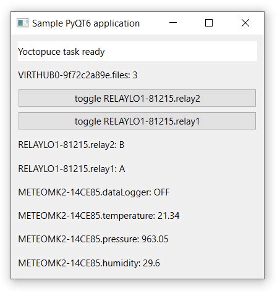The height and width of the screenshot is (291, 280).
Task: Maximize the Sample PyQT6 application window
Action: pos(209,23)
